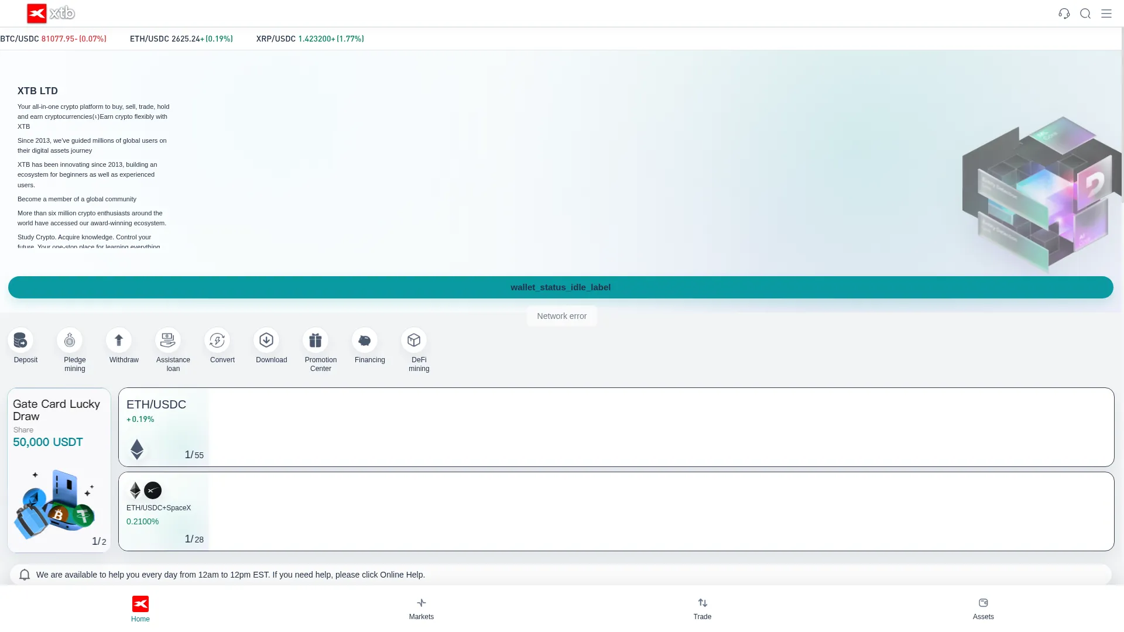Click the 1/55 slide counter
The image size is (1124, 632).
194,455
